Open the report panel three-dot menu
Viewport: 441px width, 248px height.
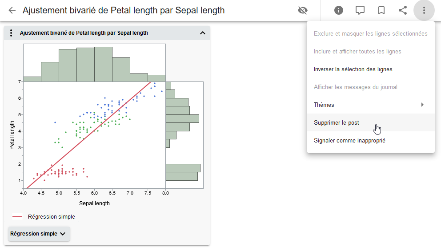point(11,33)
